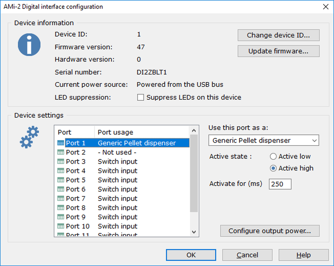This screenshot has width=334, height=266.
Task: Select the Active low radio button
Action: [x=273, y=156]
